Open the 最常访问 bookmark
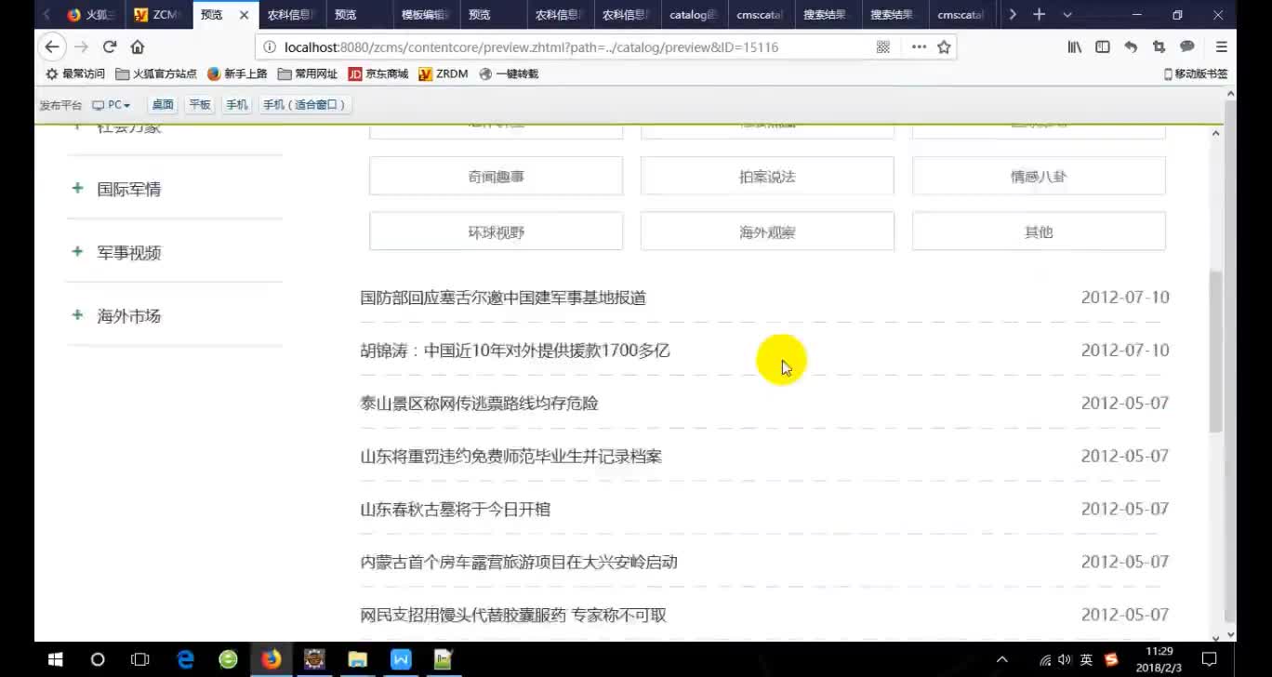 coord(75,73)
